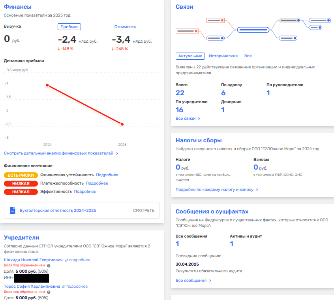Click СМОТРЕТЬ button for accounting report
Screen dimensions: 334x300
144,210
